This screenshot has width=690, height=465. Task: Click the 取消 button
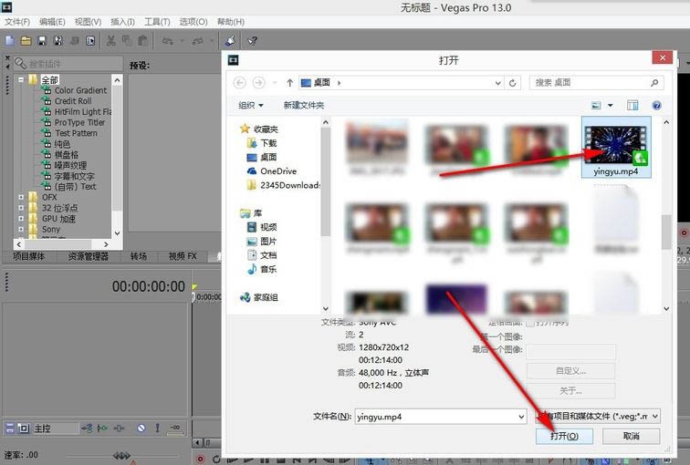(x=631, y=436)
